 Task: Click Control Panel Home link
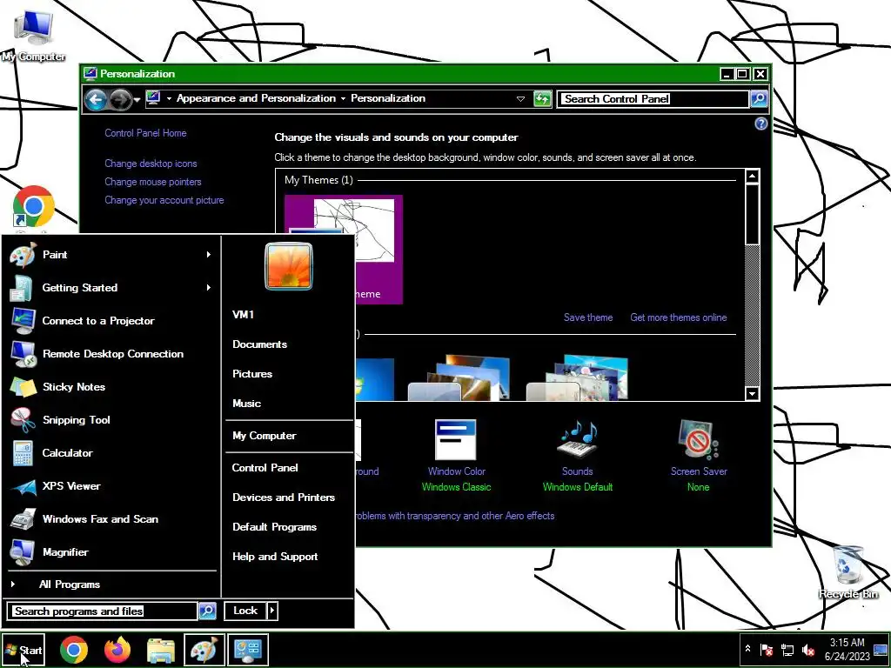coord(145,133)
